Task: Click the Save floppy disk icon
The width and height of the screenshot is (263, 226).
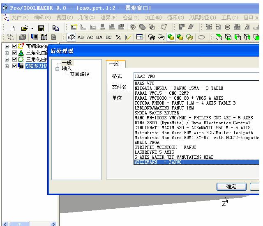Action: click(41, 28)
